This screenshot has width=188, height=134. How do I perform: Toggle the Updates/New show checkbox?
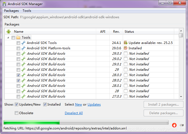point(16,105)
